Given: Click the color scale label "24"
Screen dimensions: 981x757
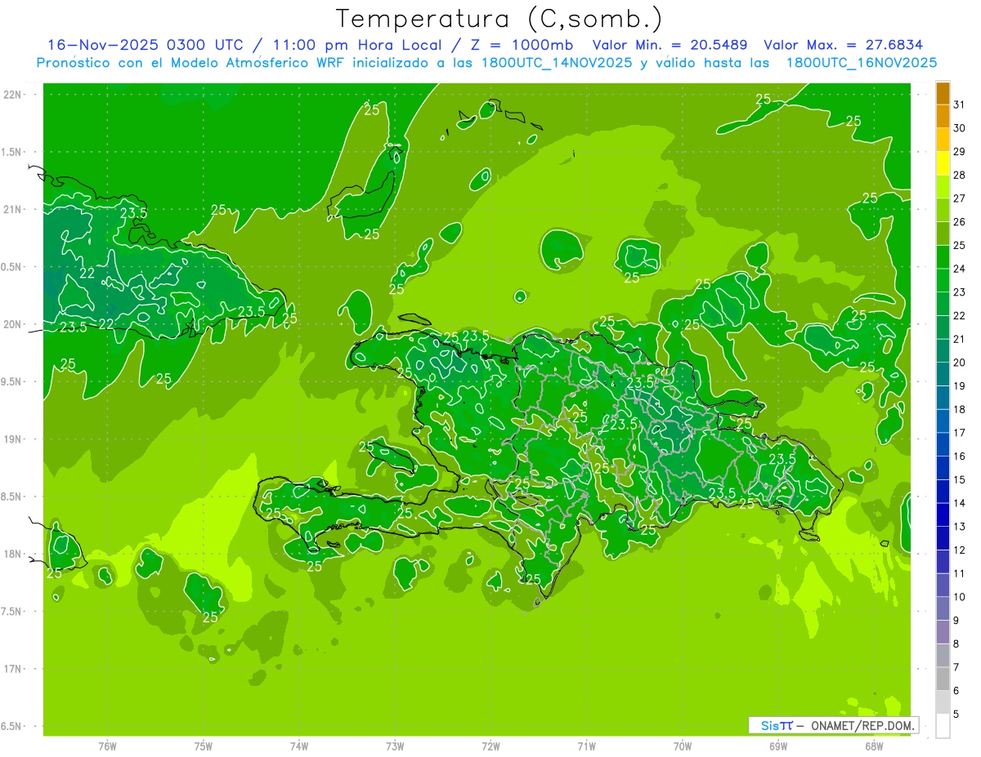Looking at the screenshot, I should coord(960,269).
